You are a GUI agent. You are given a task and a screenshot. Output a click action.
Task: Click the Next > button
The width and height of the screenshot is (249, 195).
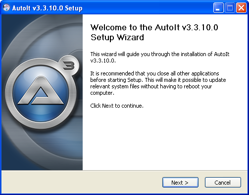point(180,183)
